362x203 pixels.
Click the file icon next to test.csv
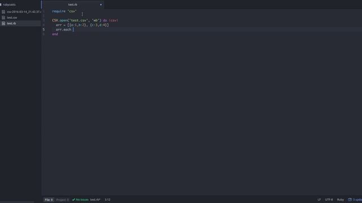point(3,17)
